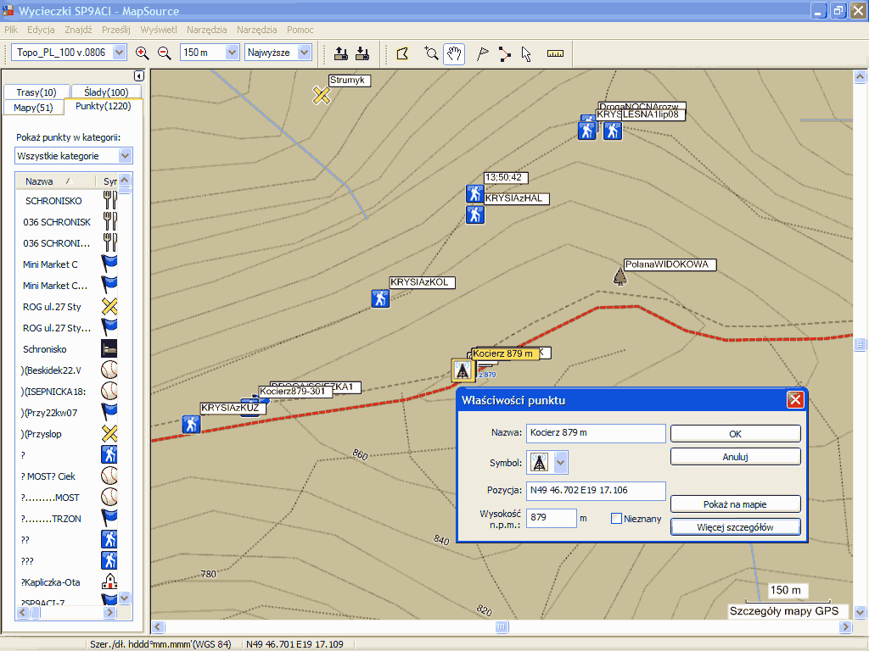Click the fork-knife symbol of SCHRONISKO row
The image size is (869, 651).
(x=109, y=200)
